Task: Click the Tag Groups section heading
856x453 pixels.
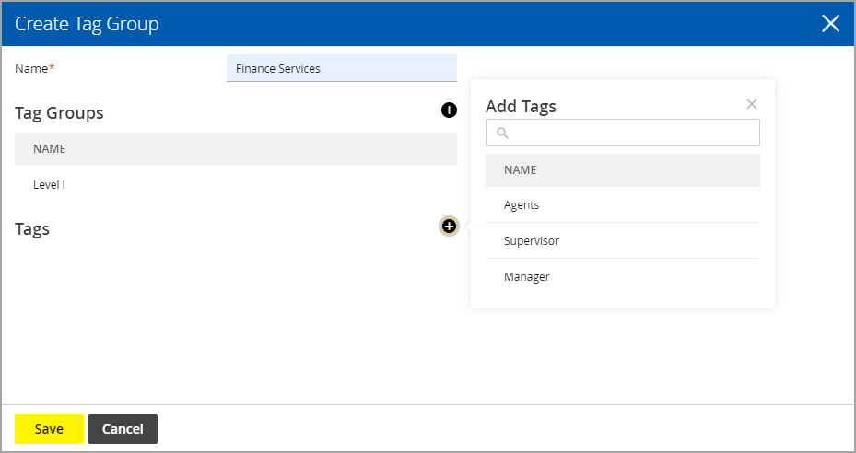Action: coord(59,113)
